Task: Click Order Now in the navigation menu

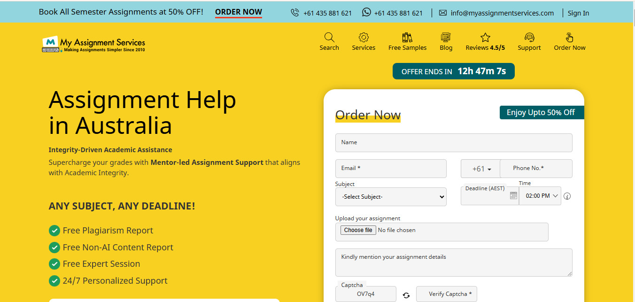Action: click(569, 42)
